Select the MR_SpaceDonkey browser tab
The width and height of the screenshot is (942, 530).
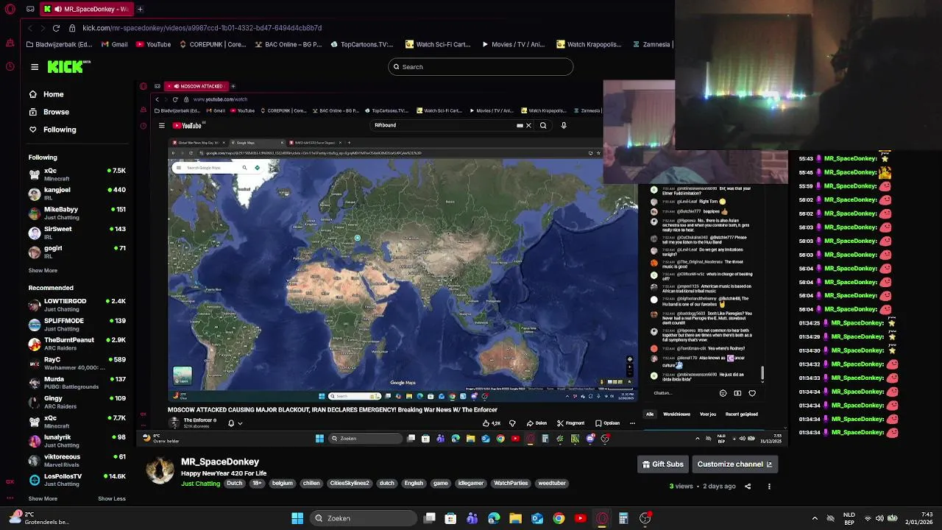point(85,10)
